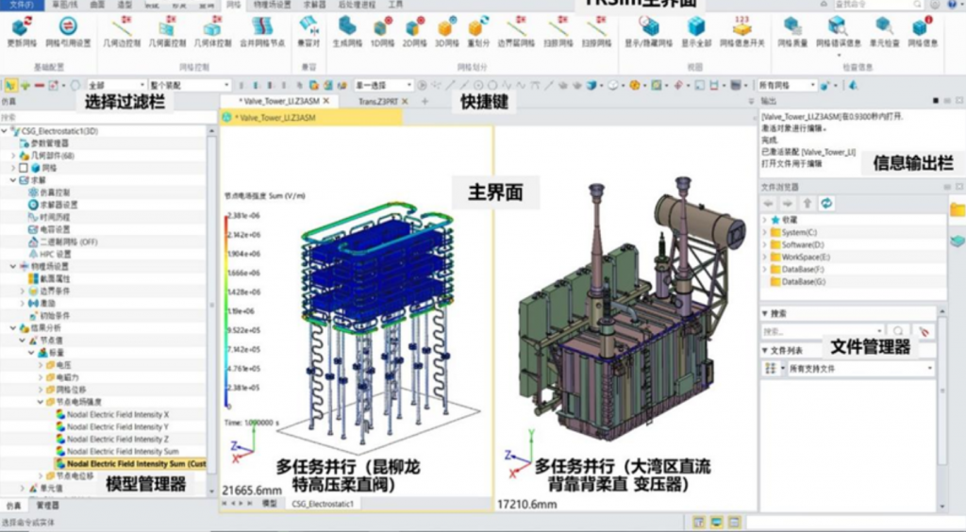Toggle the 网格 checkbox in model tree
This screenshot has width=966, height=532.
(x=24, y=168)
